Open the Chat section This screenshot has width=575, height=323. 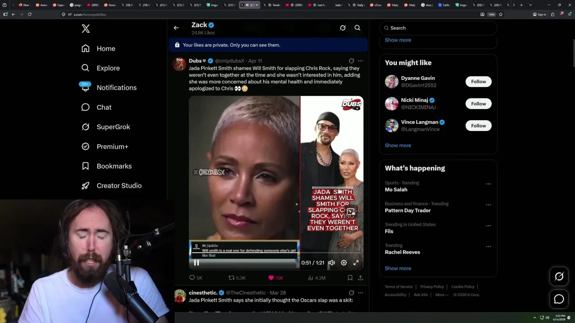97,107
